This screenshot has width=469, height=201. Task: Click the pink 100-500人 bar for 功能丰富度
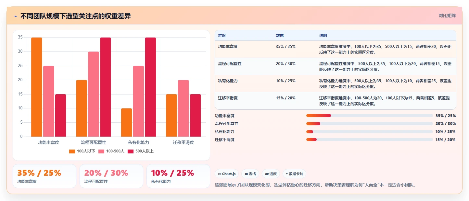pos(49,101)
